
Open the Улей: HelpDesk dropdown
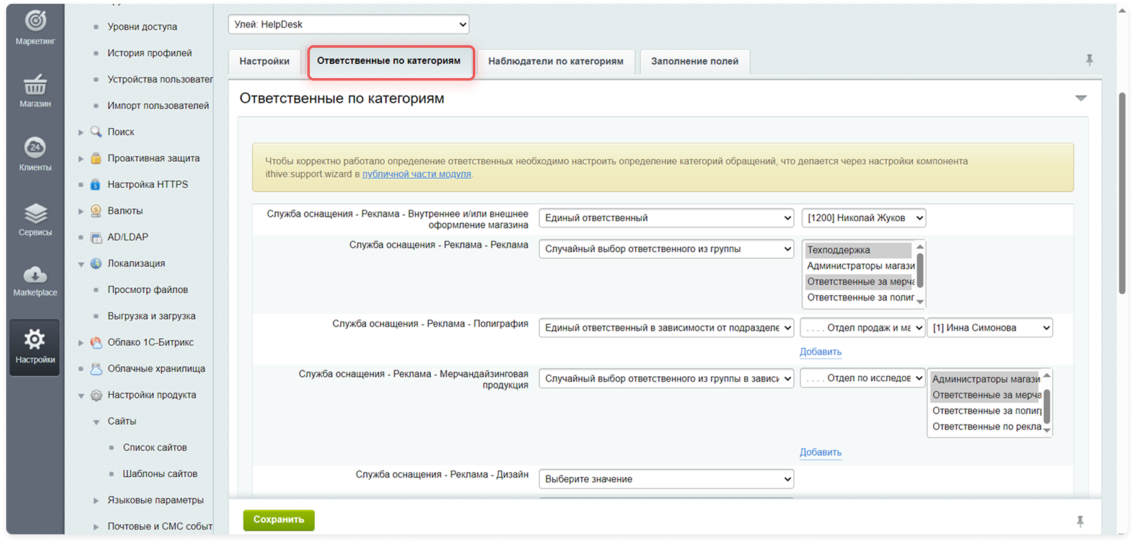pos(348,25)
